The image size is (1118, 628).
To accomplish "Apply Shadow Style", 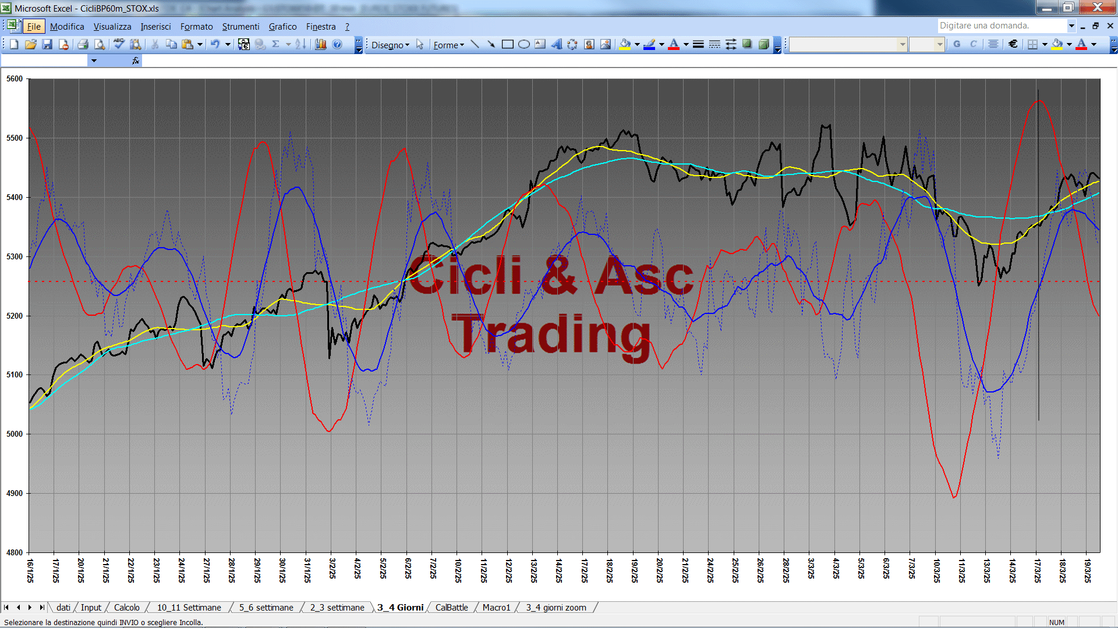I will point(747,44).
